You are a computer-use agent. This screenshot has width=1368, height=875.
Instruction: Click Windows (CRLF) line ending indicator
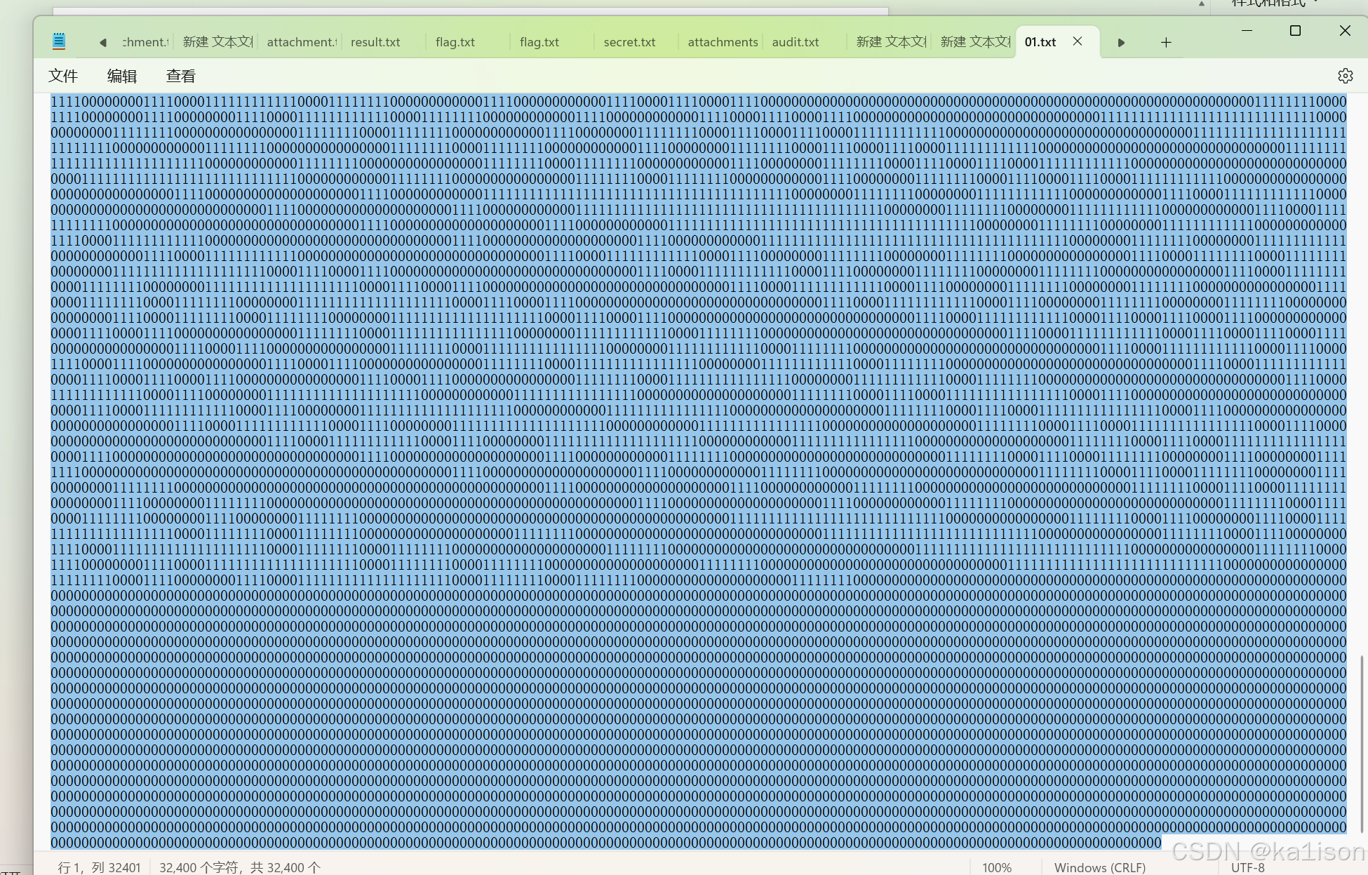tap(1099, 867)
